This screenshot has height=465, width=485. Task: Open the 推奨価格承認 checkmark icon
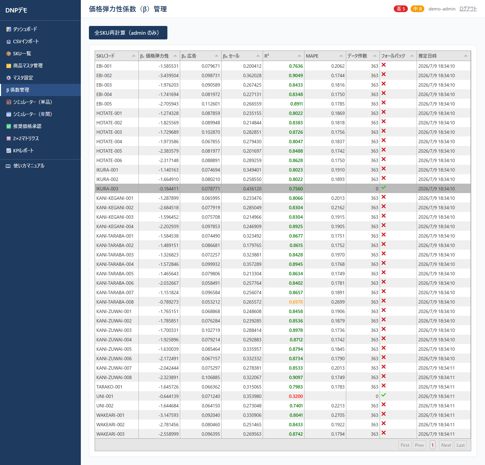point(9,126)
